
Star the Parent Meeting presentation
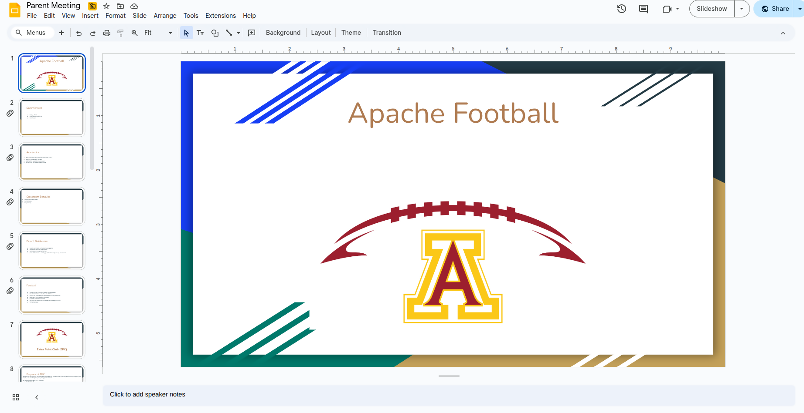[x=106, y=6]
